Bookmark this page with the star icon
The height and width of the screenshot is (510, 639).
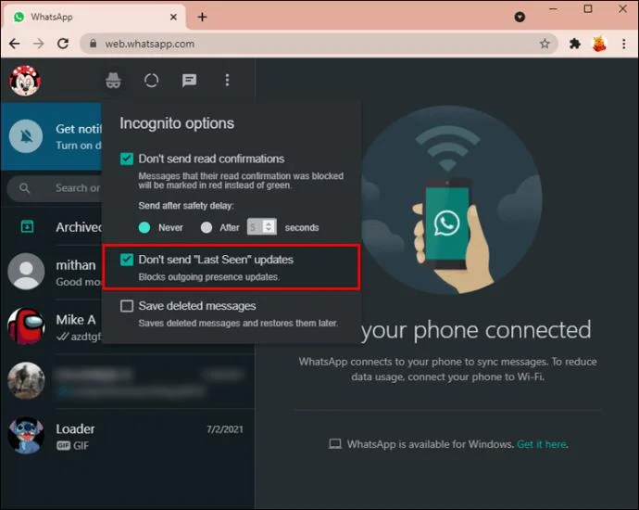click(x=545, y=44)
